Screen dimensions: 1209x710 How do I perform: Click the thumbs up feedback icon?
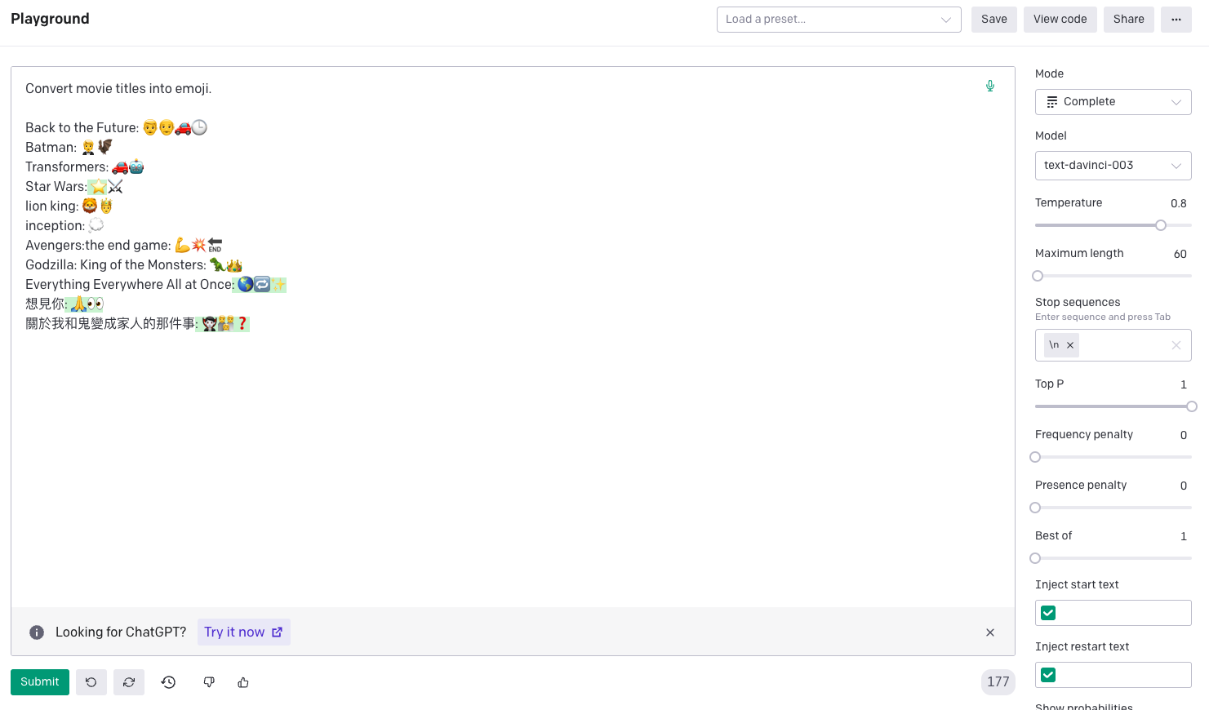pos(243,682)
